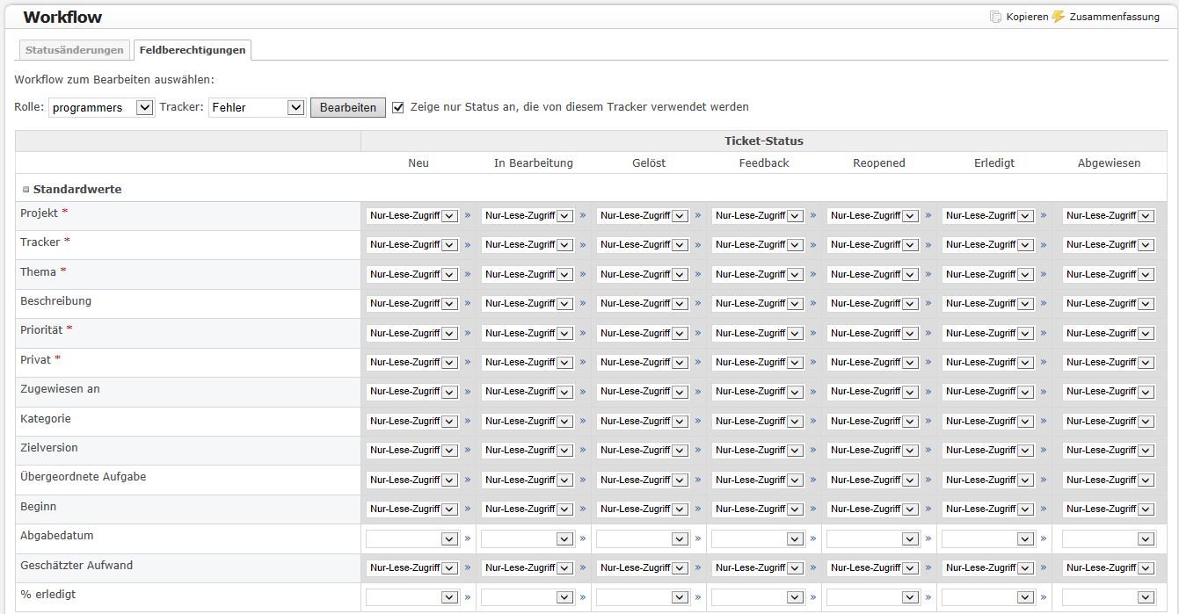Uncheck the 'Zeige nur Status an' checkbox
This screenshot has width=1179, height=614.
(398, 107)
